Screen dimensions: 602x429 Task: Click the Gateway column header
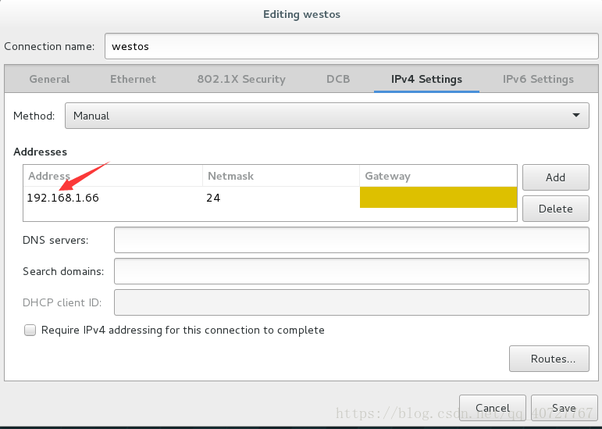pos(438,176)
